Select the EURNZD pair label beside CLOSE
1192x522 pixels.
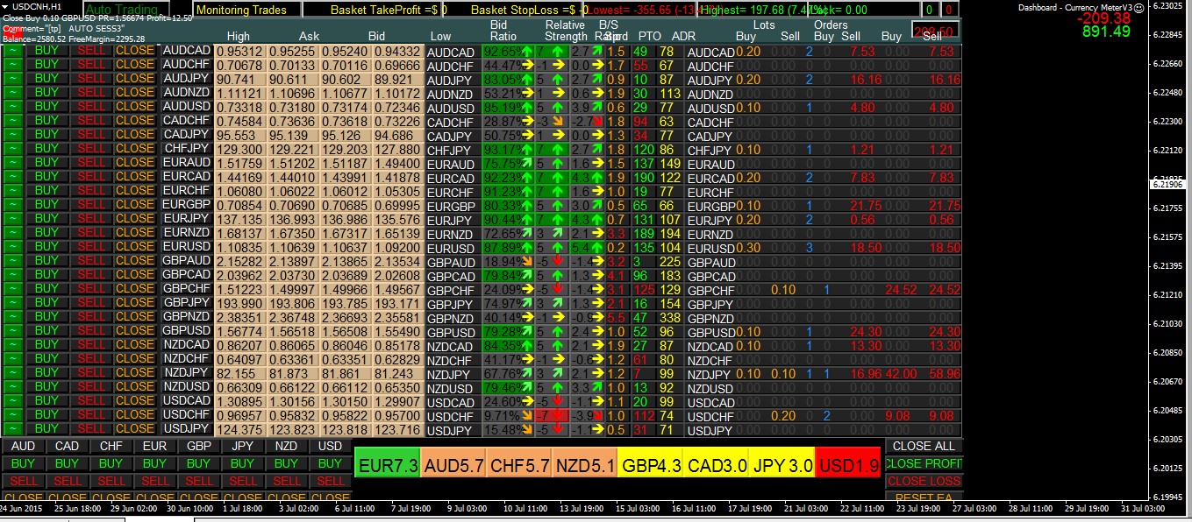tap(186, 233)
